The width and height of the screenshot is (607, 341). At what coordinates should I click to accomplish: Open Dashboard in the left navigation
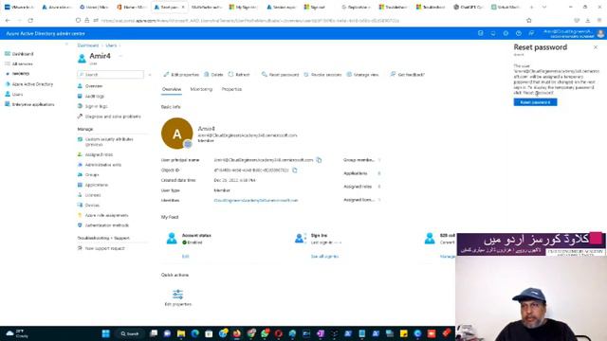[x=23, y=54]
